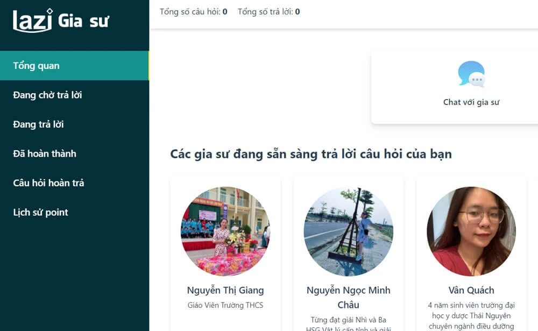538x331 pixels.
Task: Open Nguyễn Ngọc Minh Châu's profile link
Action: click(x=349, y=297)
